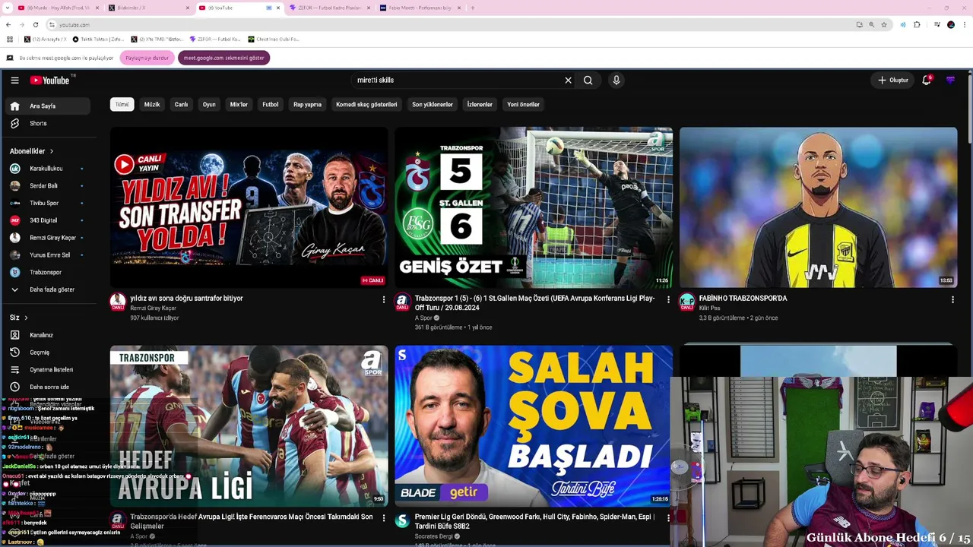Start voice search with the microphone icon

[616, 80]
